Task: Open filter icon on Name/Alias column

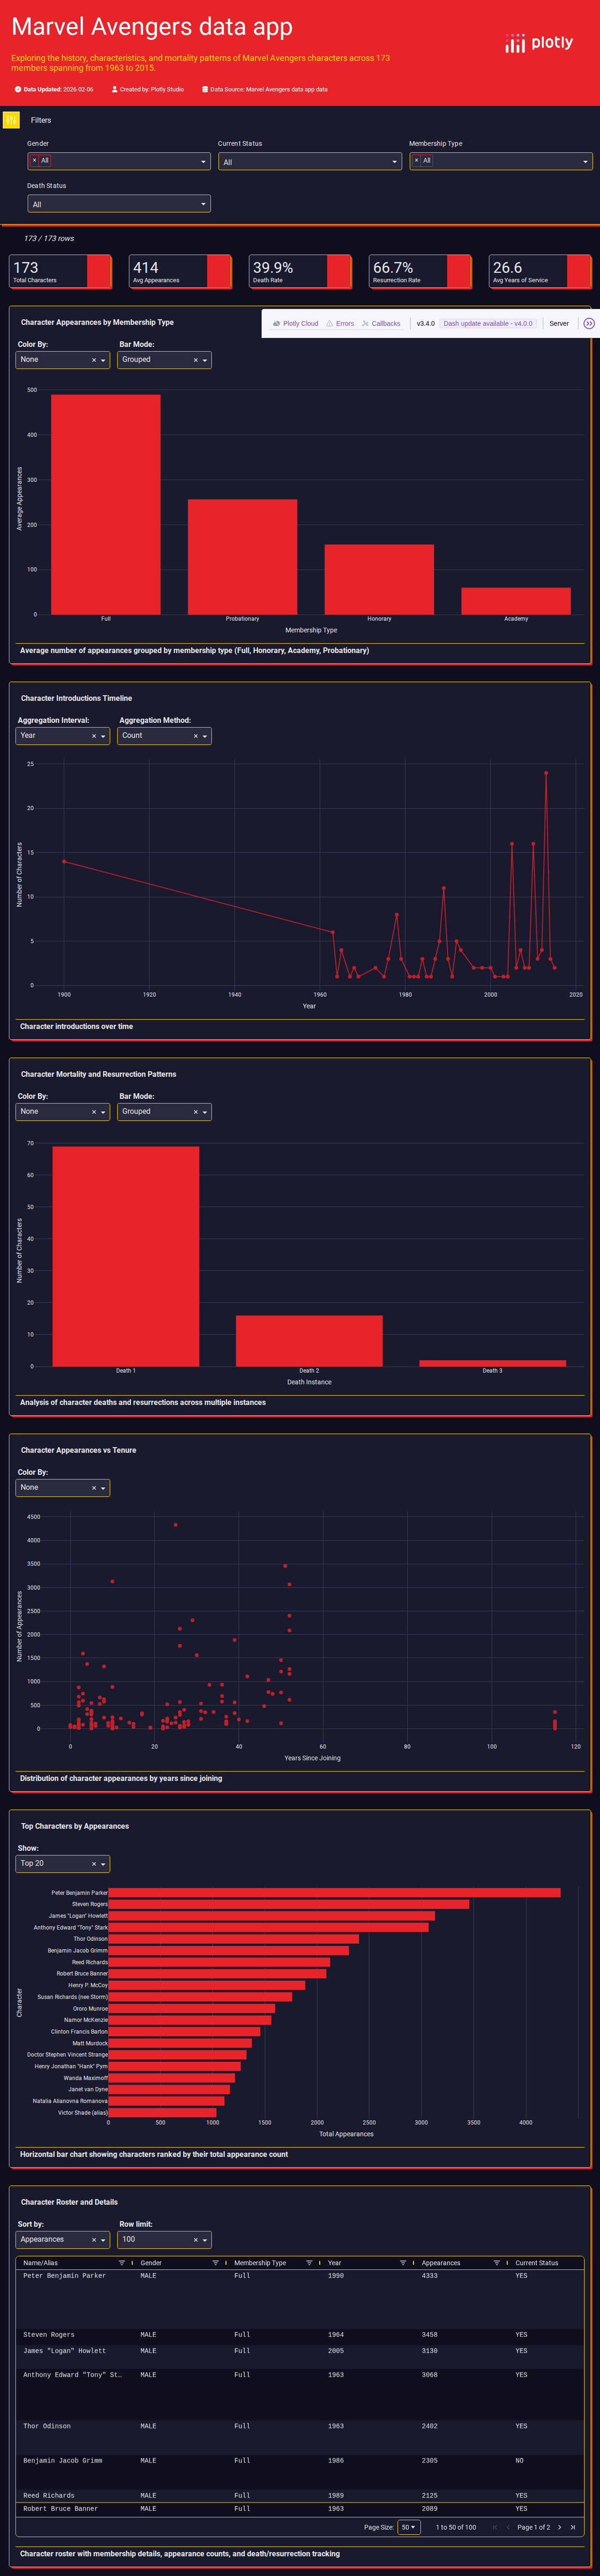Action: pyautogui.click(x=122, y=2263)
